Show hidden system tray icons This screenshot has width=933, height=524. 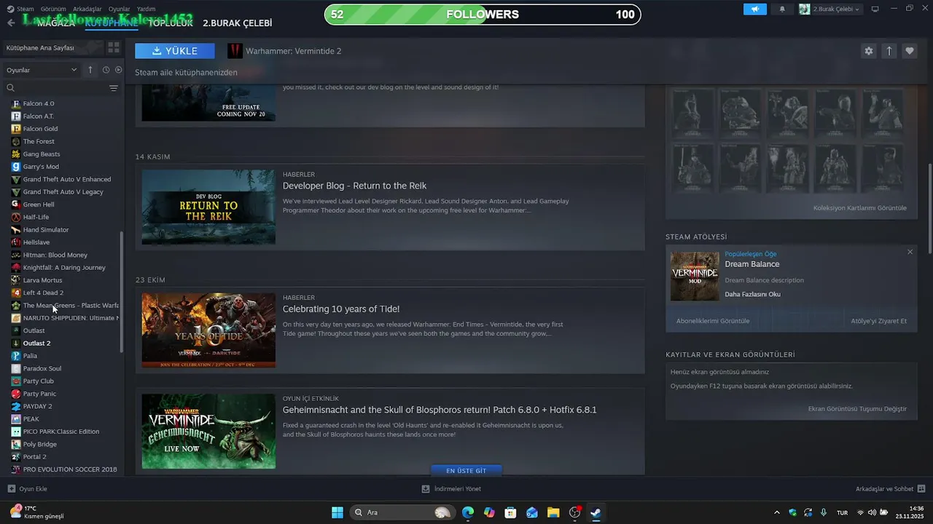(x=776, y=512)
